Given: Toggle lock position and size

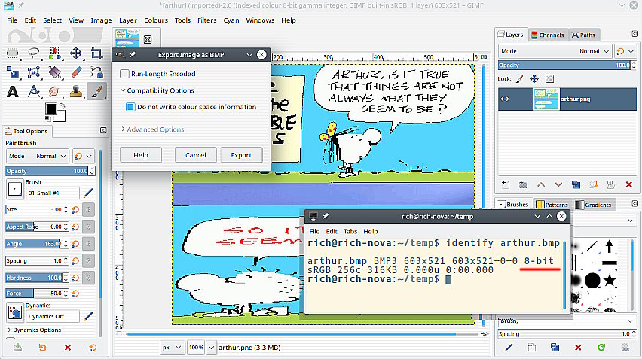Looking at the screenshot, I should [x=534, y=78].
